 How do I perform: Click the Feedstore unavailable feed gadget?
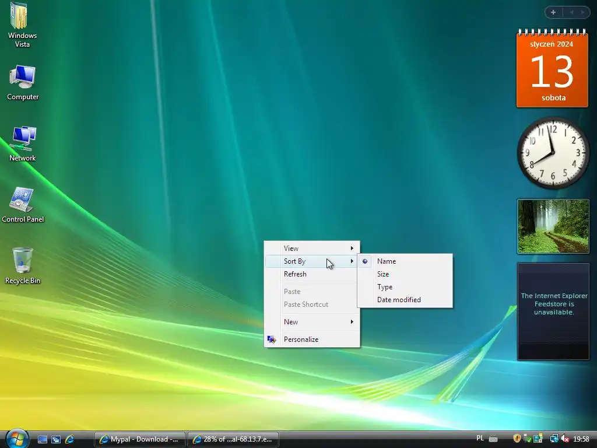tap(553, 311)
